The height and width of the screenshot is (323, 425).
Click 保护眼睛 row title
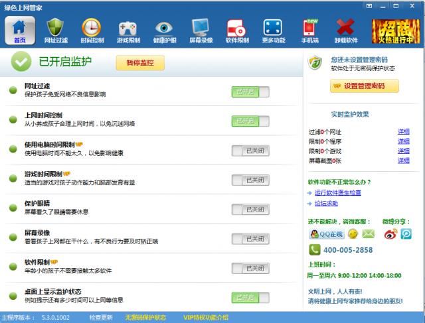[x=37, y=204]
